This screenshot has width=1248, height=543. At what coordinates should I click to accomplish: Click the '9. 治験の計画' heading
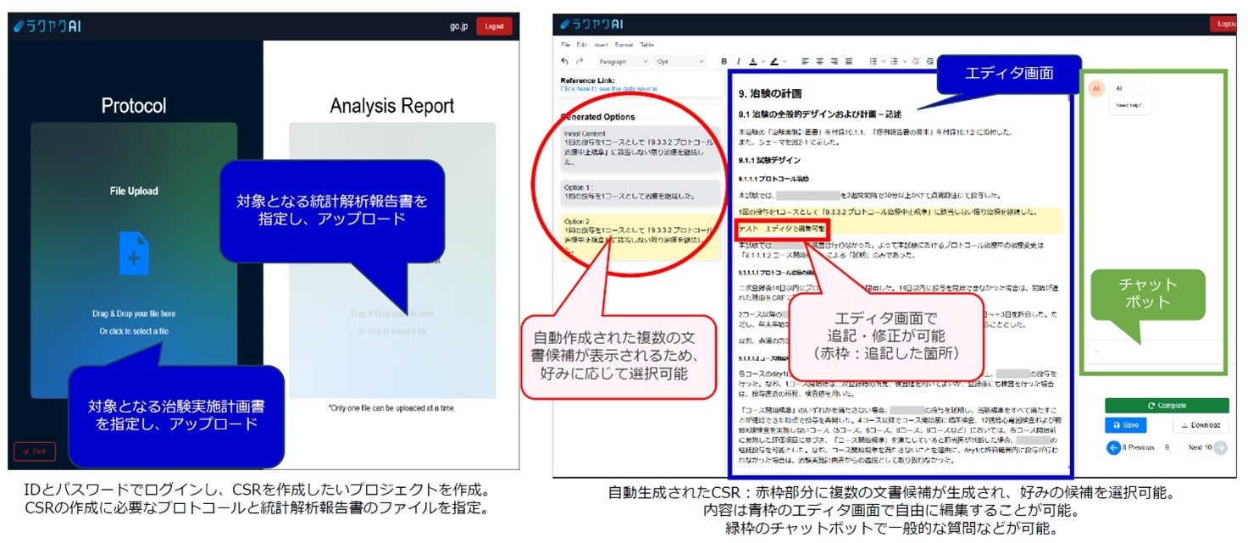click(770, 93)
